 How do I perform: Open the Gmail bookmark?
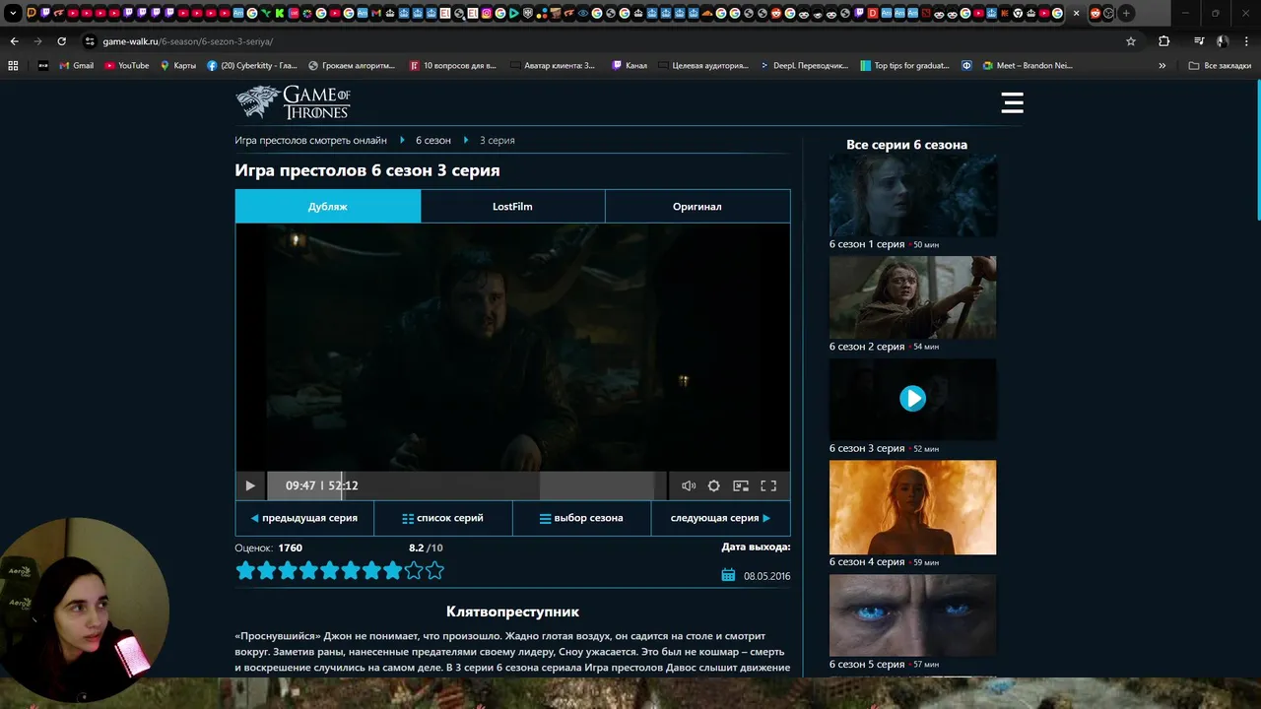[77, 66]
